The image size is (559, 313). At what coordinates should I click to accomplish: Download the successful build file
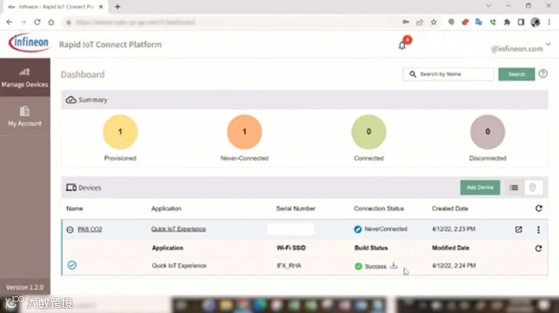tap(393, 265)
